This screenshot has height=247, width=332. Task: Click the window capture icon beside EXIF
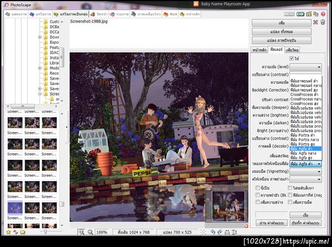309,14
